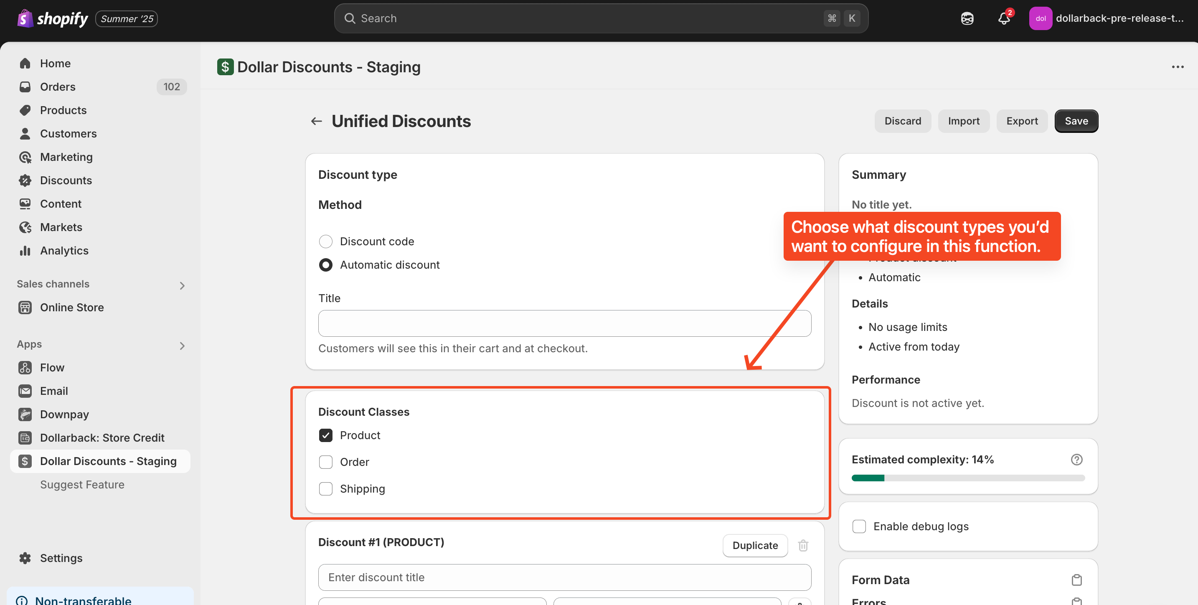This screenshot has height=605, width=1198.
Task: Click the notifications bell icon
Action: pyautogui.click(x=1004, y=19)
